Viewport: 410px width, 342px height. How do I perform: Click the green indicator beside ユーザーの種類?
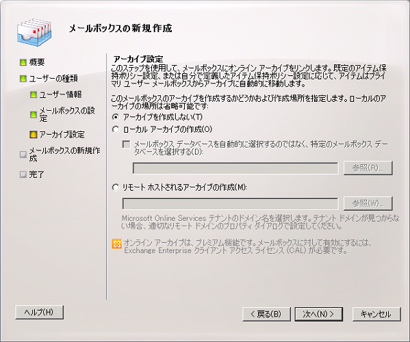23,79
